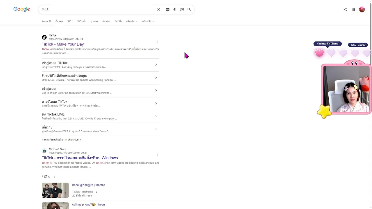Switch to the รูปภาพ tab
The image size is (372, 209).
tap(94, 21)
